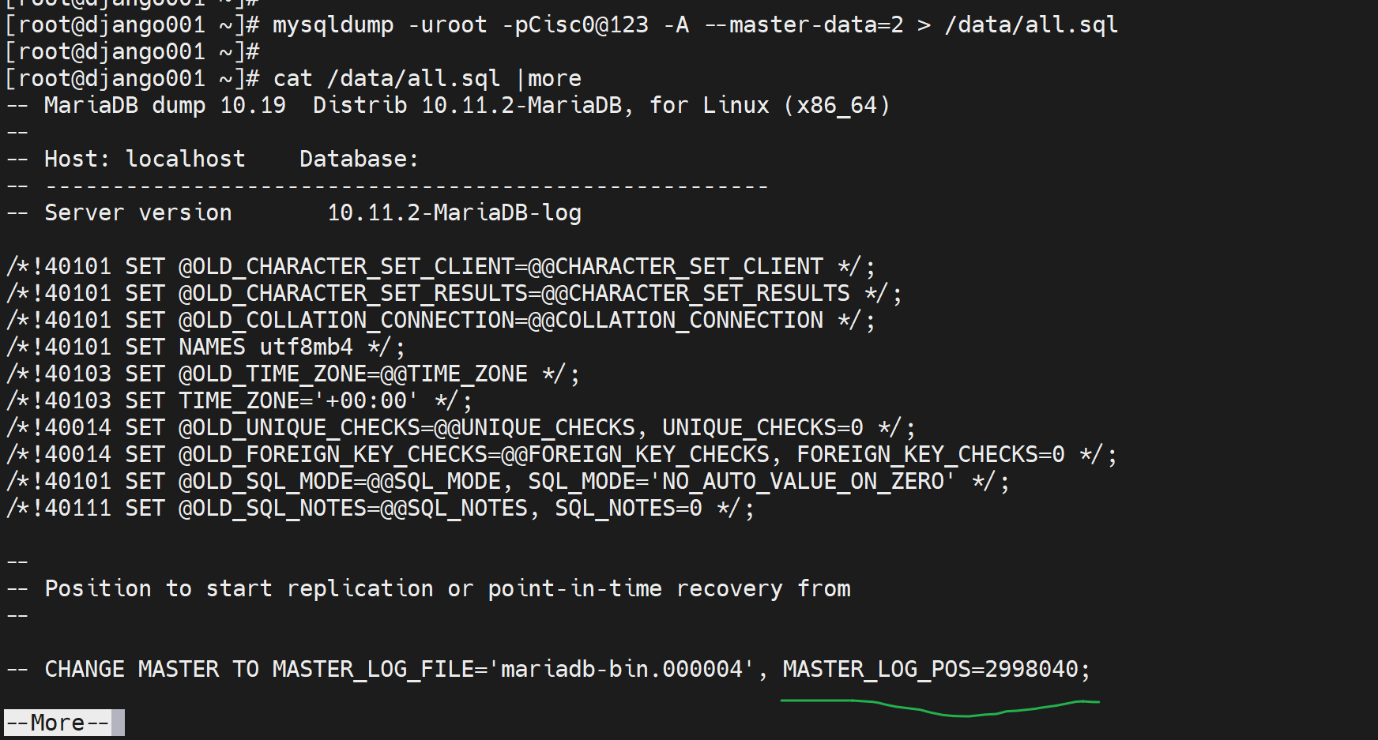The height and width of the screenshot is (740, 1378).
Task: Click the --More-- pager prompt
Action: tap(58, 723)
